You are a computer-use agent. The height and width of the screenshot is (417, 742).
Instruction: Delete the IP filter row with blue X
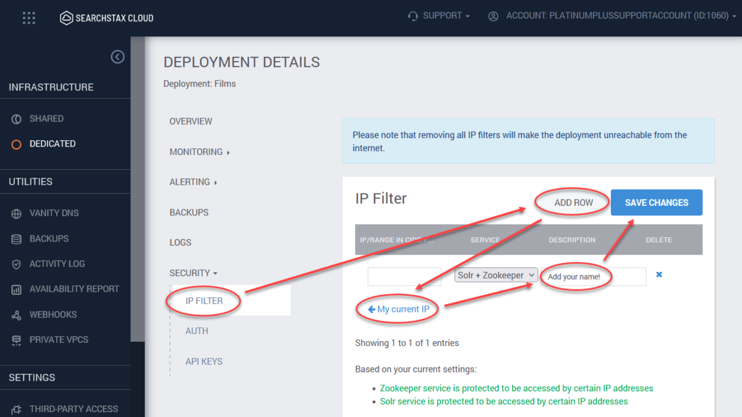[x=659, y=274]
